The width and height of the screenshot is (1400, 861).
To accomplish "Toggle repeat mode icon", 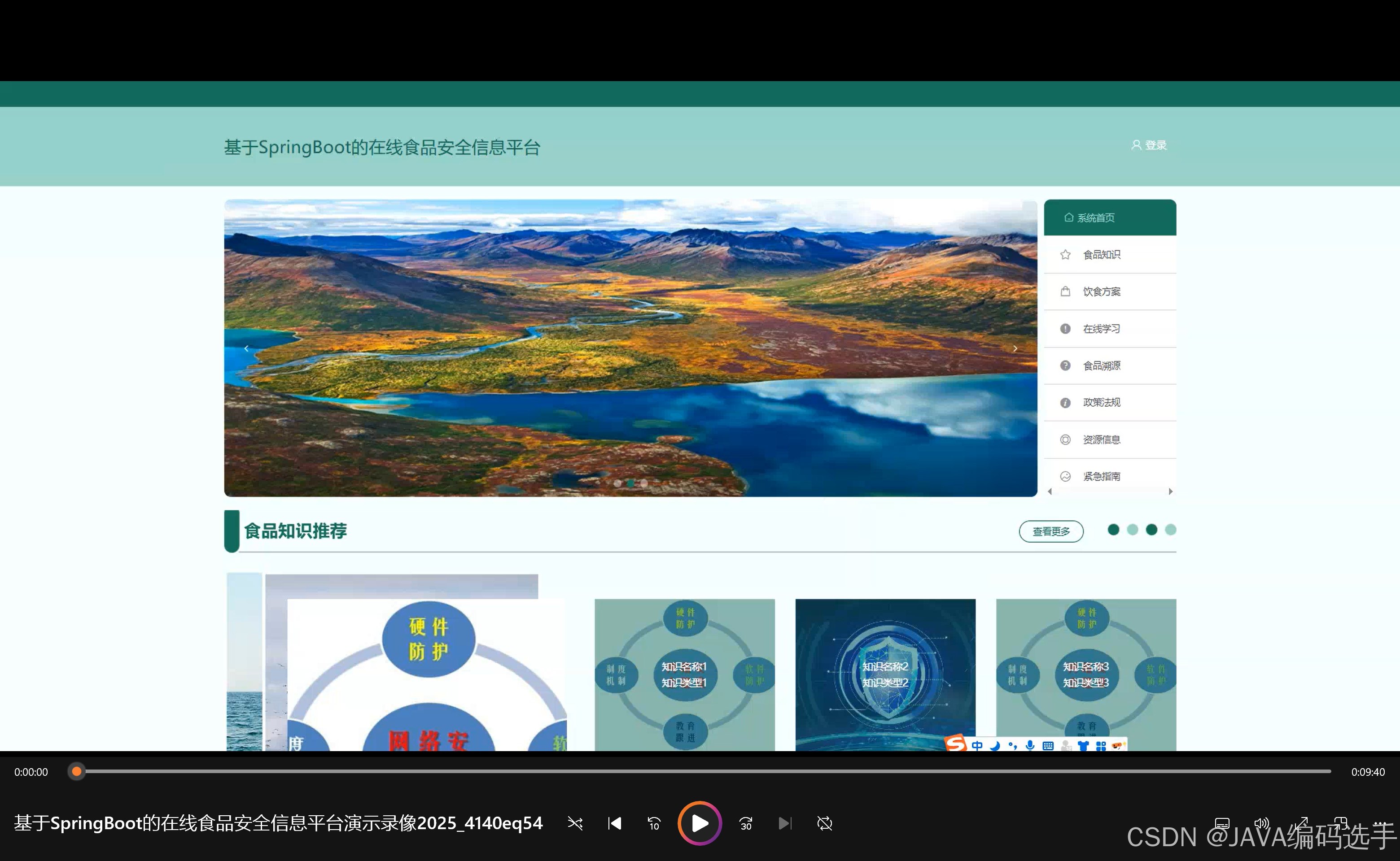I will click(824, 823).
